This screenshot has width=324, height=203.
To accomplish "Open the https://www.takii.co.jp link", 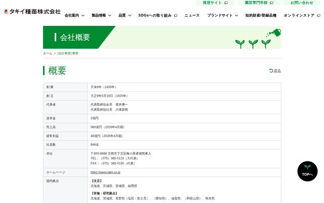I will click(105, 173).
